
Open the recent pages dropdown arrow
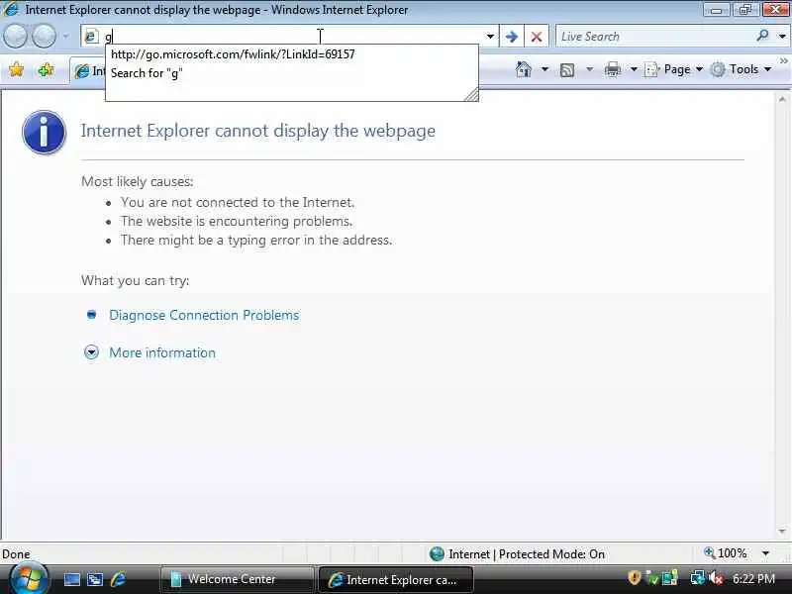point(66,37)
